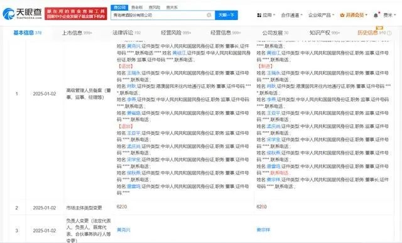Viewport: 402px width, 243px height.
Task: Open the user account menu beside the bell
Action: (389, 15)
